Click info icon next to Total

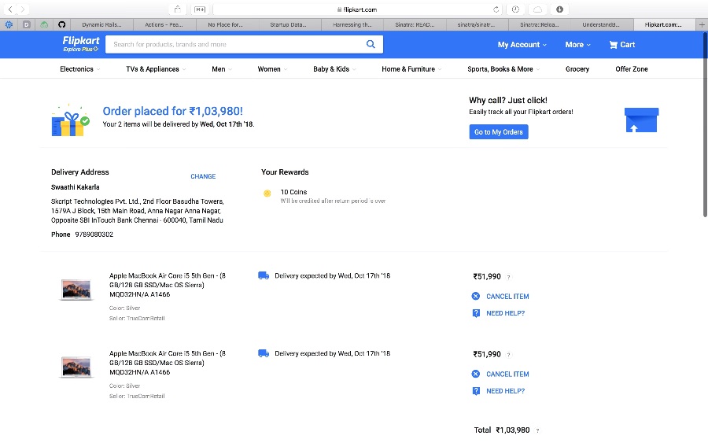[537, 431]
